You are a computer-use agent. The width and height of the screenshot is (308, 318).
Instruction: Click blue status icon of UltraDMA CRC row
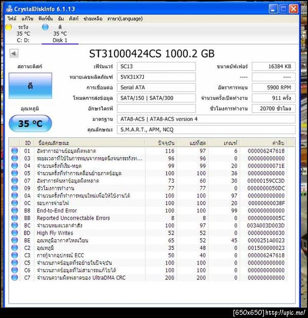pos(14,277)
